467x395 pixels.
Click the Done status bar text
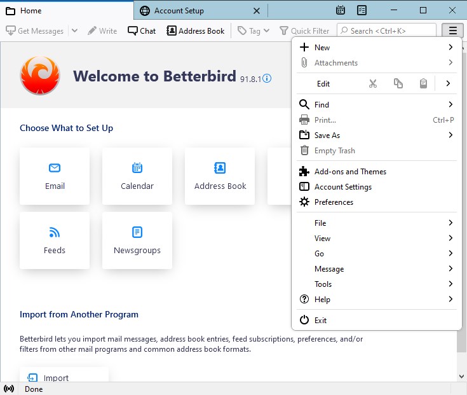(x=34, y=389)
